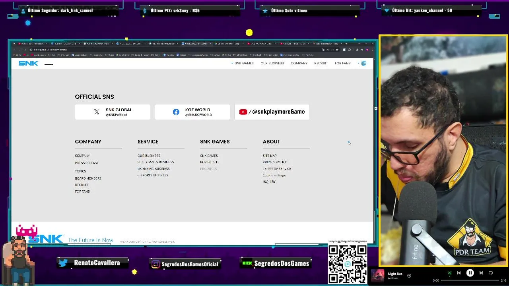Open the VIDEO GAMES BUSINESS footer link
This screenshot has height=286, width=509.
155,162
